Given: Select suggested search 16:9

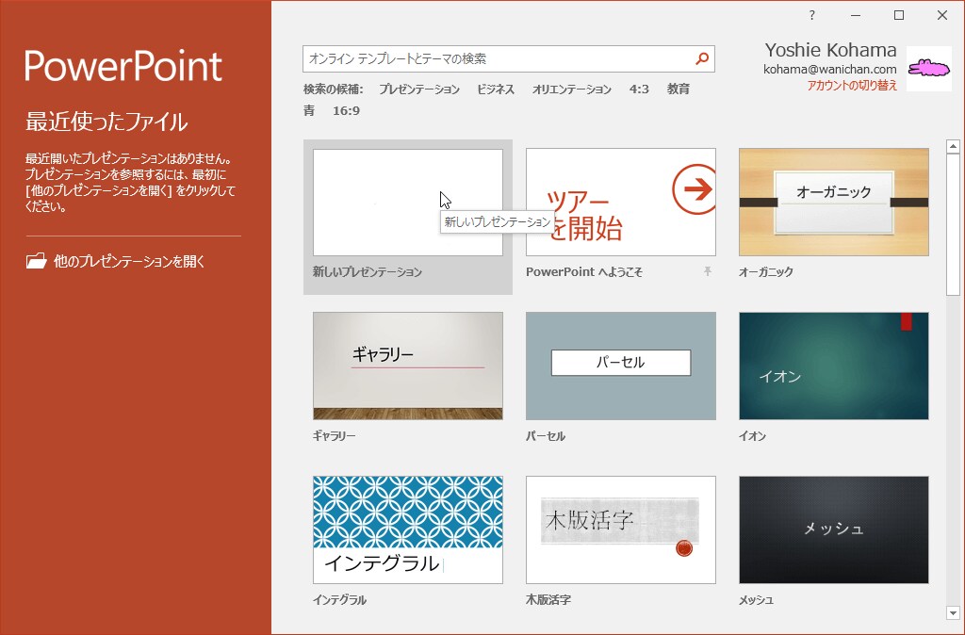Looking at the screenshot, I should tap(347, 111).
